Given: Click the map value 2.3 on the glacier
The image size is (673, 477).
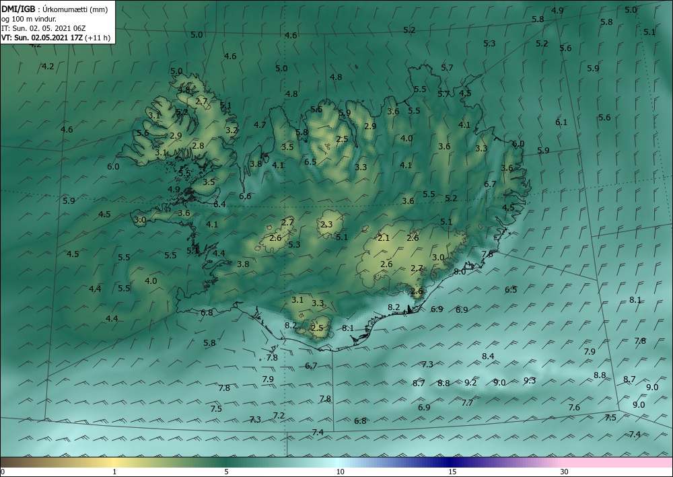Looking at the screenshot, I should [326, 224].
